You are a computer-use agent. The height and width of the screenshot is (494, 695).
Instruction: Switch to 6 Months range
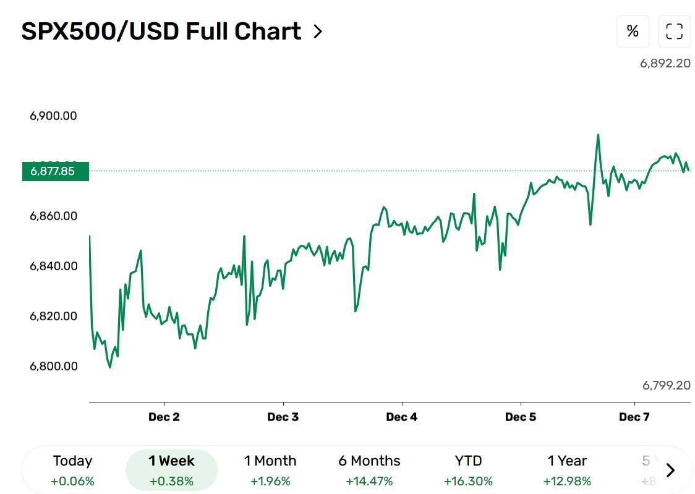click(x=369, y=470)
